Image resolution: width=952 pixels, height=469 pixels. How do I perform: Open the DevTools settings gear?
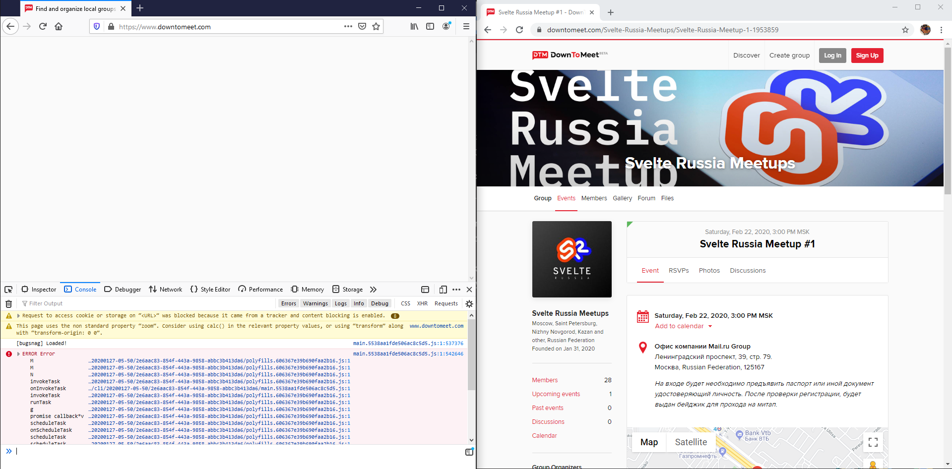point(469,303)
